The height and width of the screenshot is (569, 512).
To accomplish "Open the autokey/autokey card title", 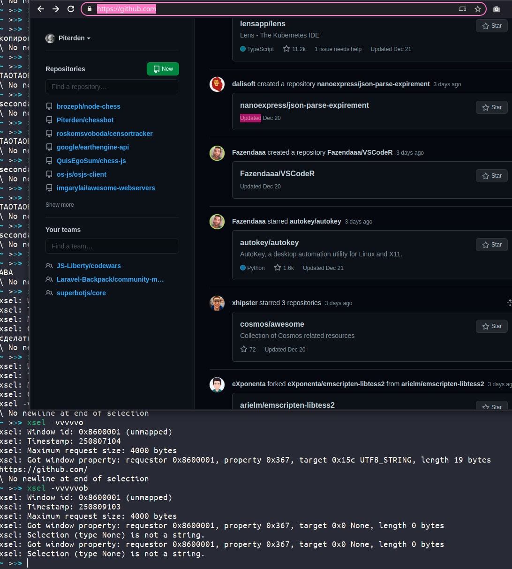I will click(269, 243).
